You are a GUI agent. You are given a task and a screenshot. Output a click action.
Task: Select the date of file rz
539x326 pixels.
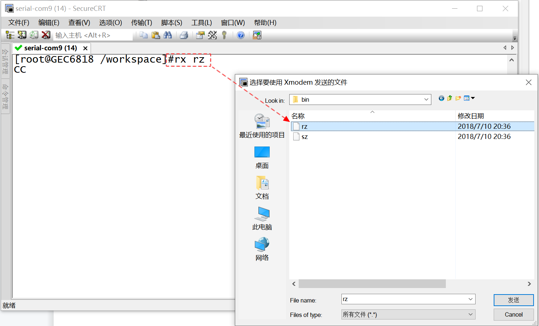pyautogui.click(x=484, y=126)
